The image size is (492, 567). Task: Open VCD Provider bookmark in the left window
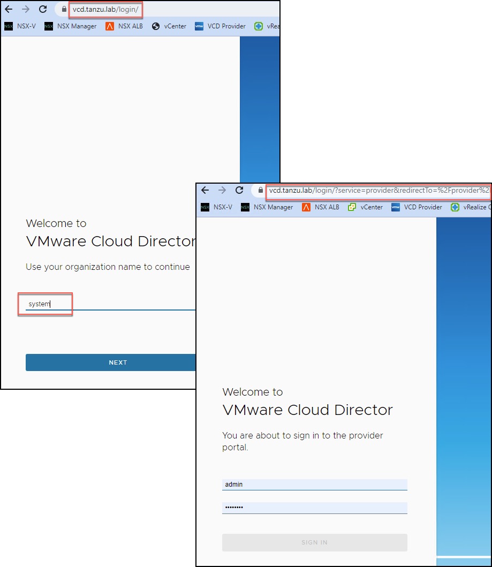click(x=220, y=26)
